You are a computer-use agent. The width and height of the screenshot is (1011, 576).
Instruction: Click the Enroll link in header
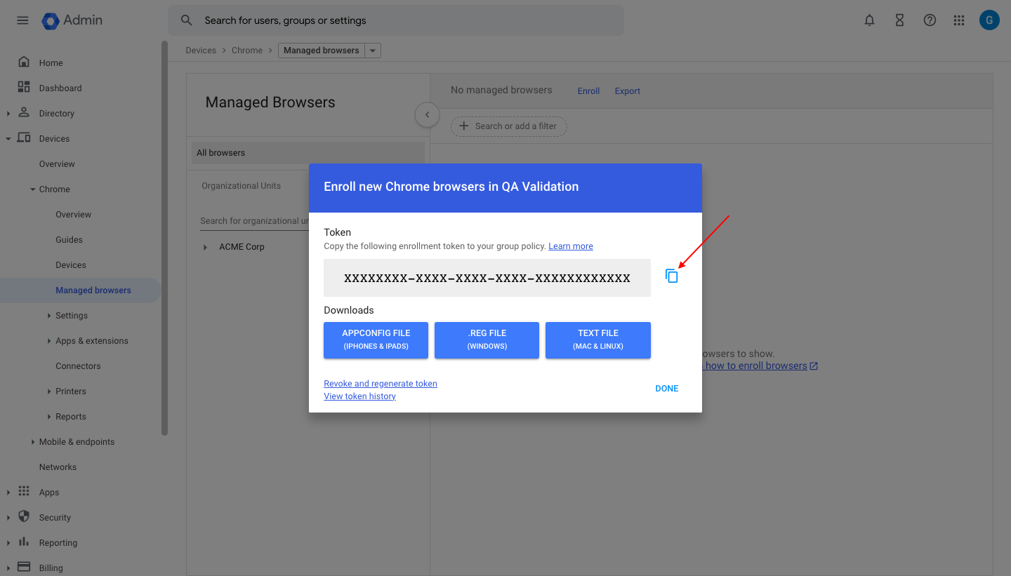pos(588,91)
